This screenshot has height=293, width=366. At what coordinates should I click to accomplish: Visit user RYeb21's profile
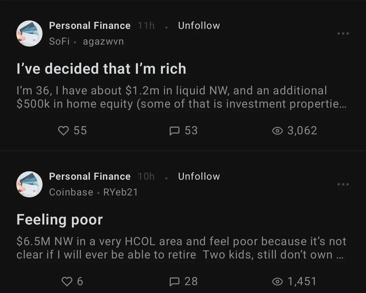click(120, 192)
